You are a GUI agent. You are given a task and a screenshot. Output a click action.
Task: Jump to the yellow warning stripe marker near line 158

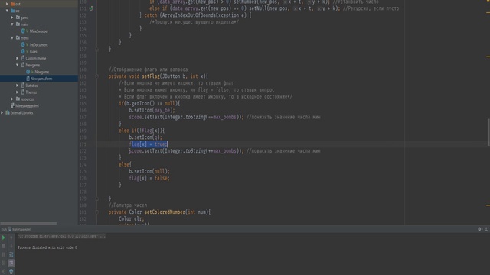point(488,57)
